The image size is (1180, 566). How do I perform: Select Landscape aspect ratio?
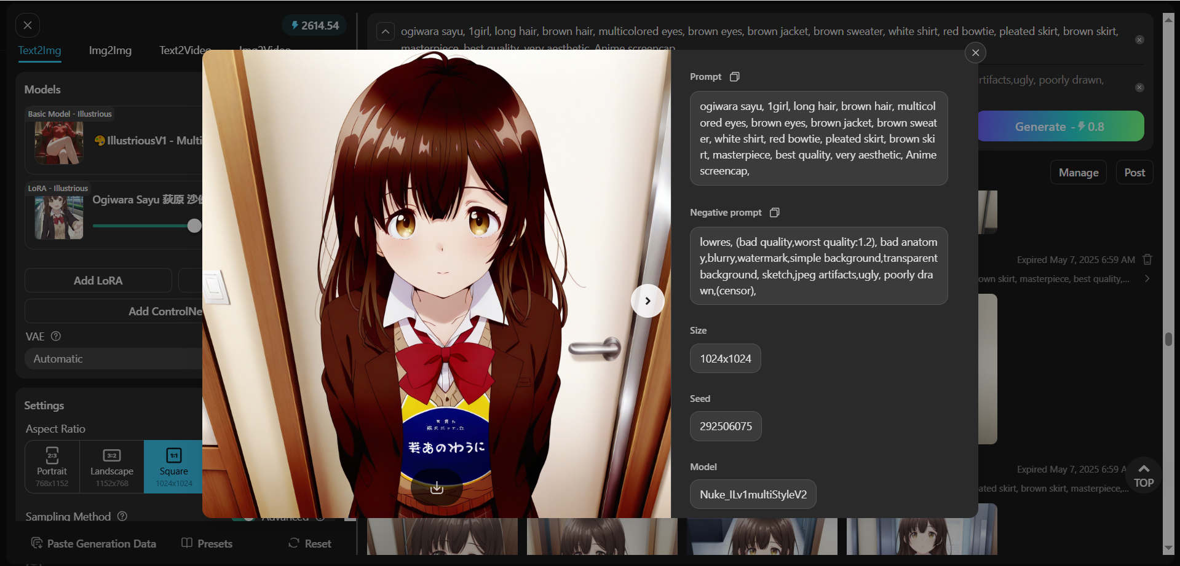[x=112, y=467]
